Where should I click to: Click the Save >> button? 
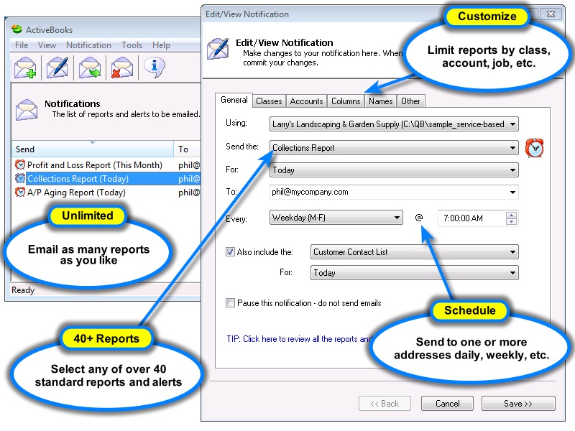click(x=518, y=404)
